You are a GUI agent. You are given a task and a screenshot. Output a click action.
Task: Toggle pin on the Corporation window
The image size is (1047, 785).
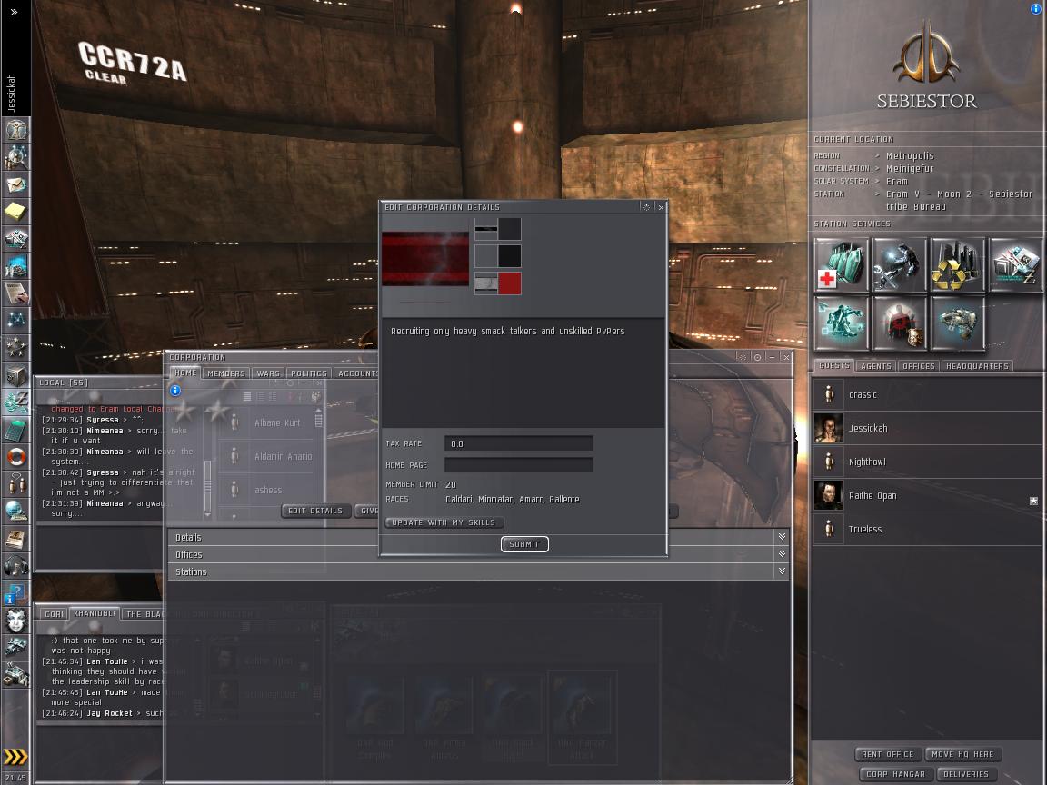742,357
